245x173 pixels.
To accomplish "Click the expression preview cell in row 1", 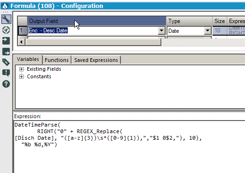I will (236, 30).
